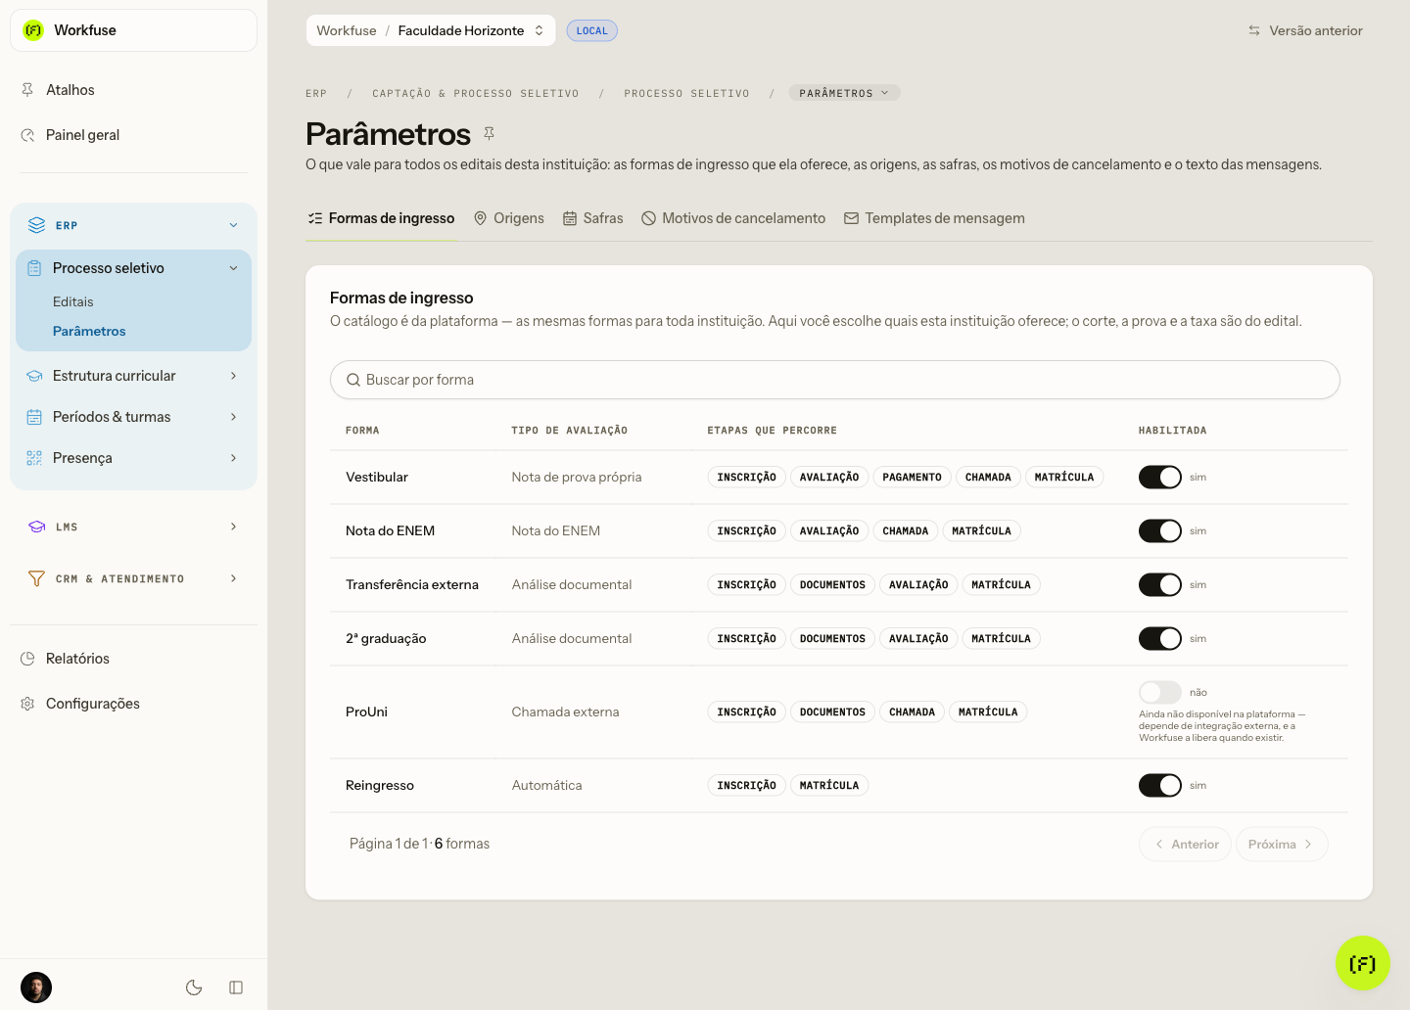Click the pin icon beside Atalhos
1410x1010 pixels.
[x=27, y=90]
